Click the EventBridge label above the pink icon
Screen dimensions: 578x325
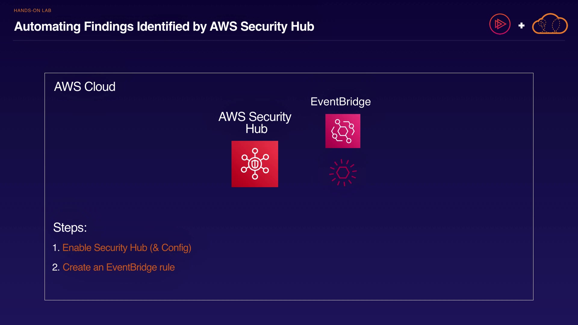pyautogui.click(x=340, y=102)
